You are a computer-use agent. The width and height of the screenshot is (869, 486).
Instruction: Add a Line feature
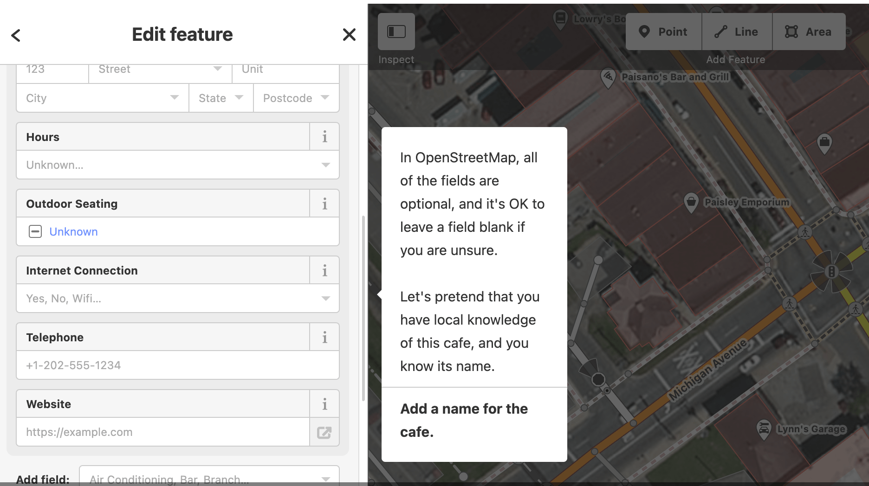(x=737, y=32)
